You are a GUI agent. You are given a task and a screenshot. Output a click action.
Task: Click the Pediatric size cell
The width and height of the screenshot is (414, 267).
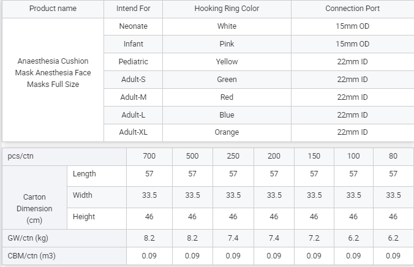(134, 62)
